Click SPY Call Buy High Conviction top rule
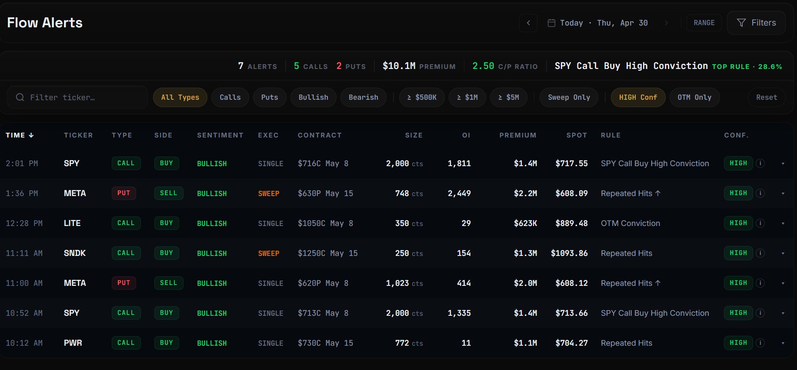The width and height of the screenshot is (797, 370). click(x=631, y=66)
